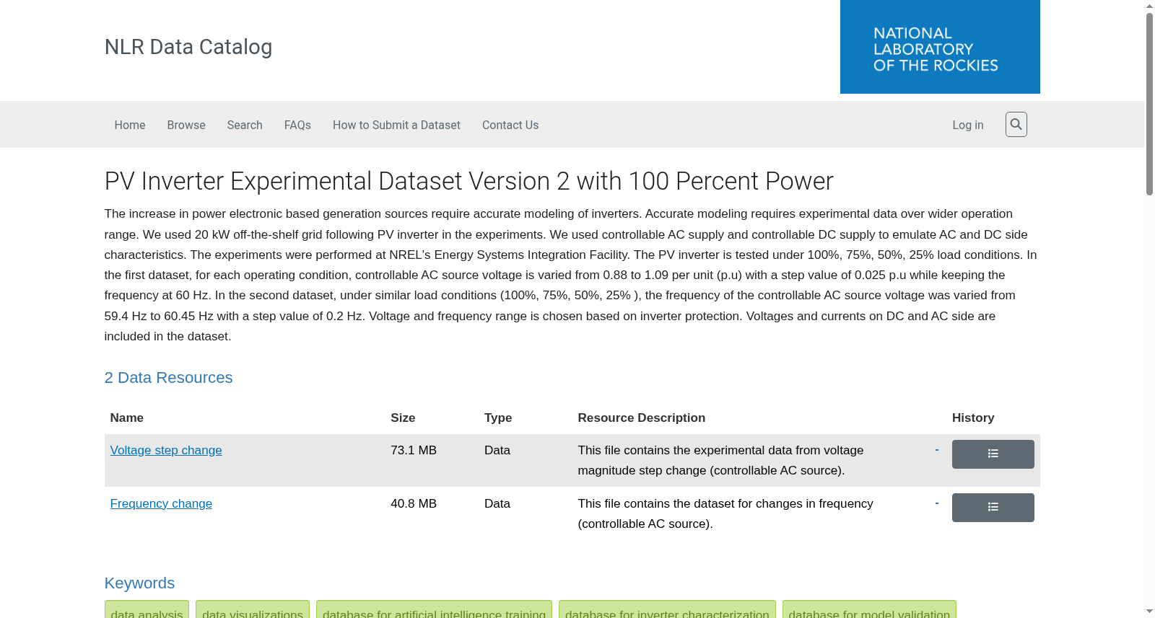Download the Frequency change resource
The height and width of the screenshot is (618, 1155).
(x=161, y=503)
